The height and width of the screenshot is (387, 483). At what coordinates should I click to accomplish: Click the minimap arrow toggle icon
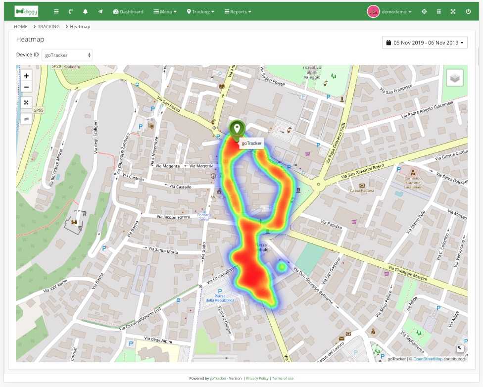coord(460,348)
